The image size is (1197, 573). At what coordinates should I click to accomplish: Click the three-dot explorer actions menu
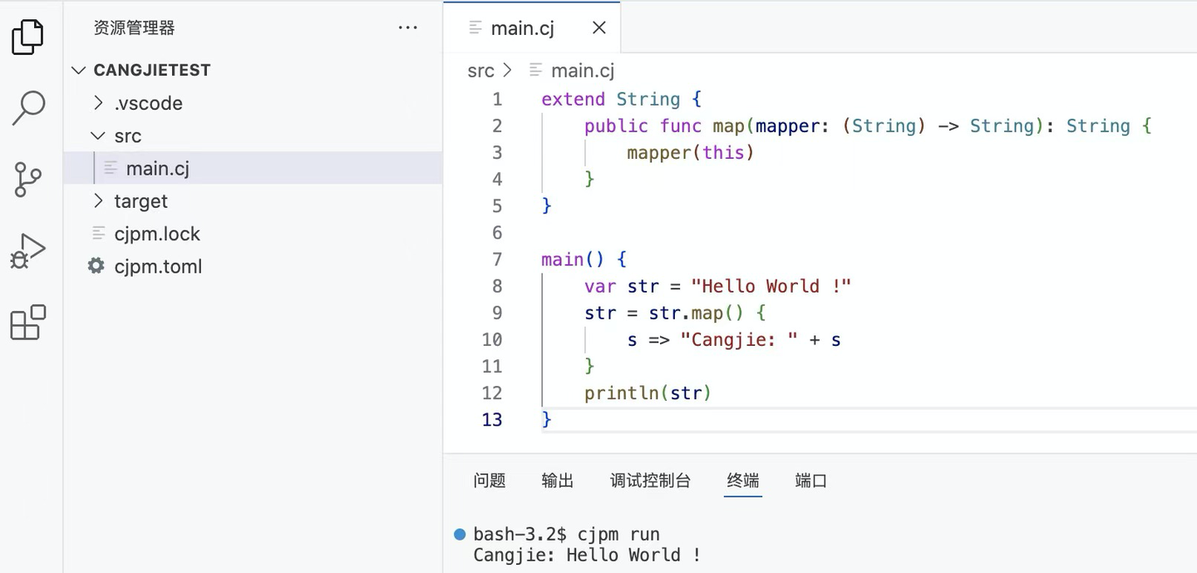point(407,27)
